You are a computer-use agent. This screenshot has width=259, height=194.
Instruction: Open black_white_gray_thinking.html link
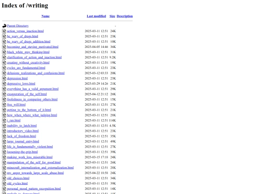(x=28, y=52)
